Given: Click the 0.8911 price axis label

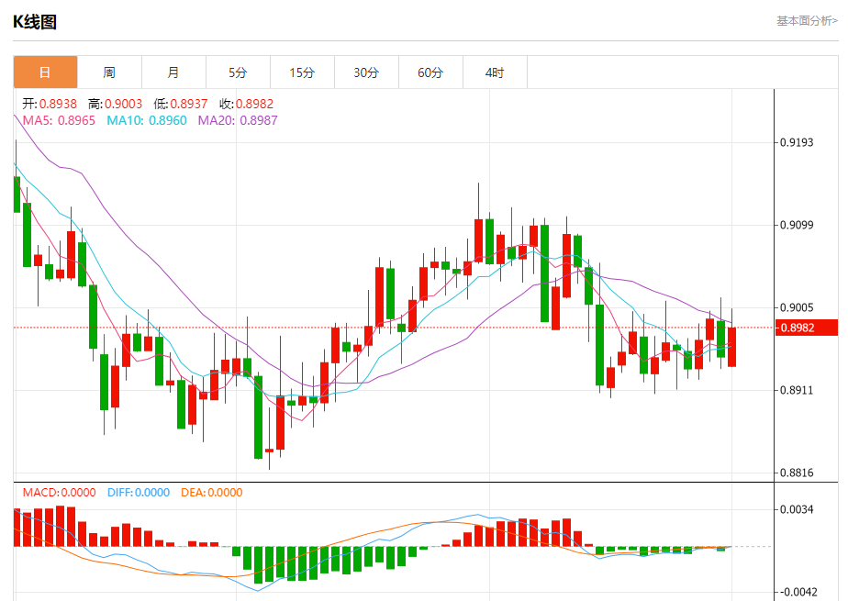Looking at the screenshot, I should click(x=797, y=390).
